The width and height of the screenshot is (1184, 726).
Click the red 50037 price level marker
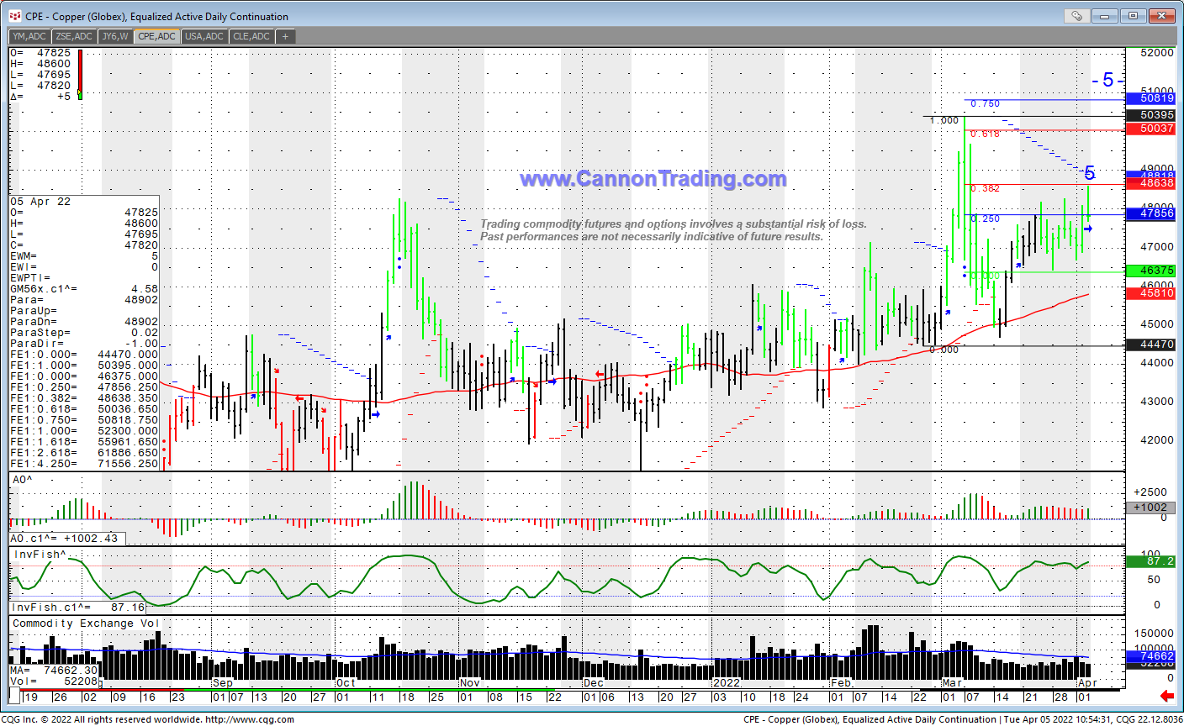(1156, 129)
